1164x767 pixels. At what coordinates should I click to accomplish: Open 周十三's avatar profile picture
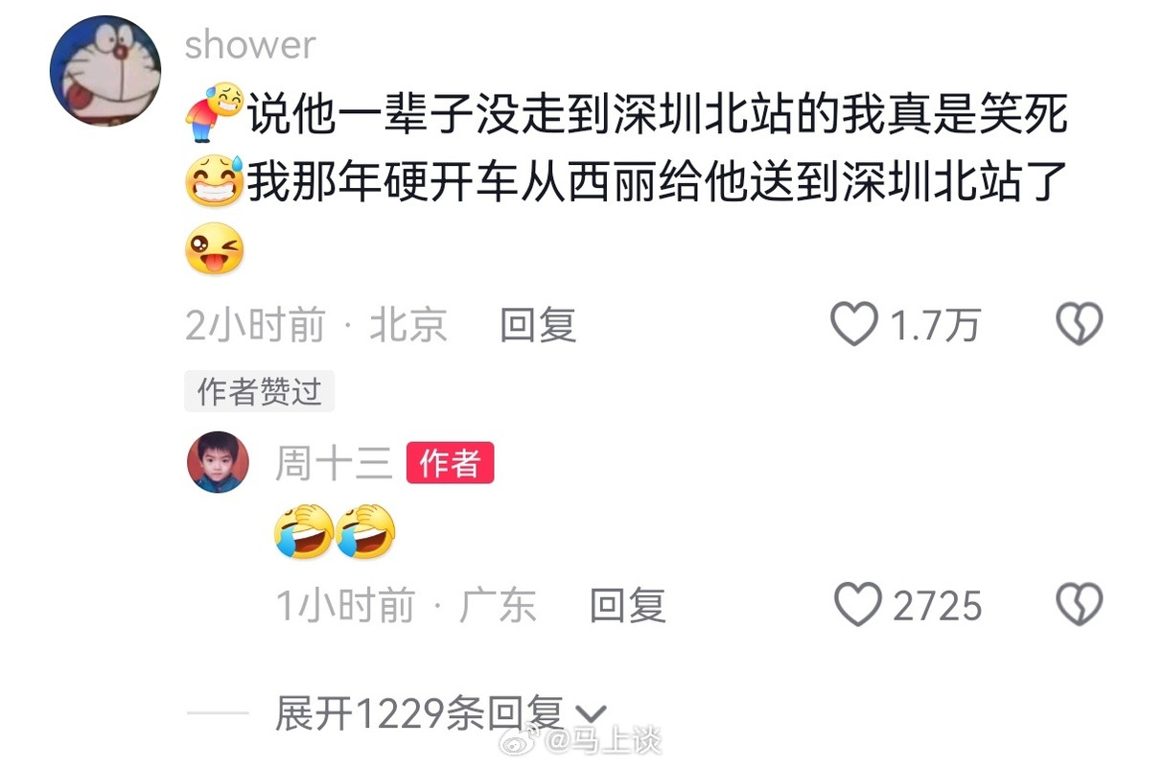[219, 462]
